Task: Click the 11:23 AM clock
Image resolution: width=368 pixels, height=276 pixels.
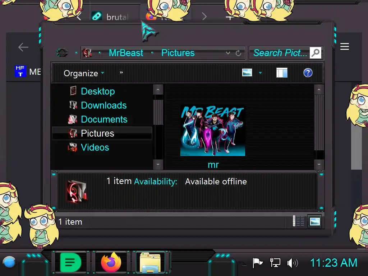Action: pos(333,263)
